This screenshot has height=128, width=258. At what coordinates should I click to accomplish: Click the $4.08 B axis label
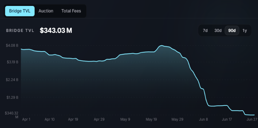(x=12, y=46)
